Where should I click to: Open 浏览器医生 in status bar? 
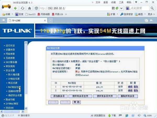pyautogui.click(x=98, y=116)
